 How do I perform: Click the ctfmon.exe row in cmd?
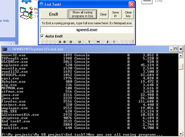[x=80, y=91]
